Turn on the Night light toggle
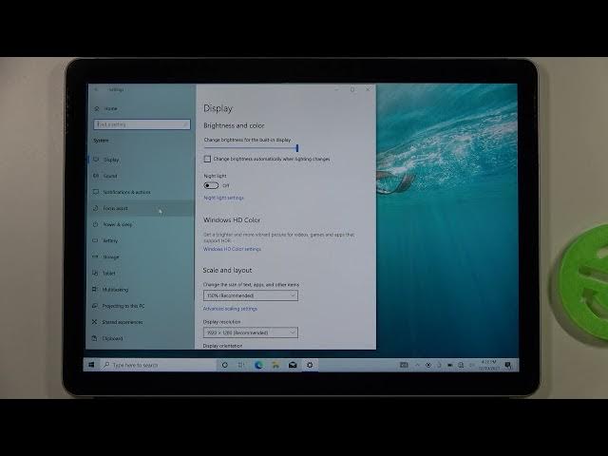 tap(211, 185)
